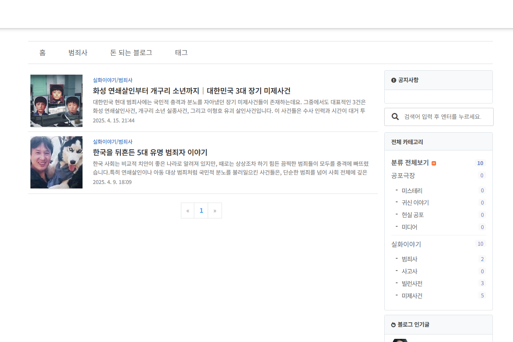Click the excerpt starting 한국 사회는 비교적 치안이
The width and height of the screenshot is (513, 342).
click(231, 168)
